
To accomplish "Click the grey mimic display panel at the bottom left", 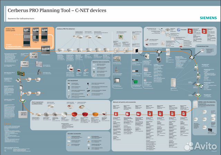I will pos(23,114).
